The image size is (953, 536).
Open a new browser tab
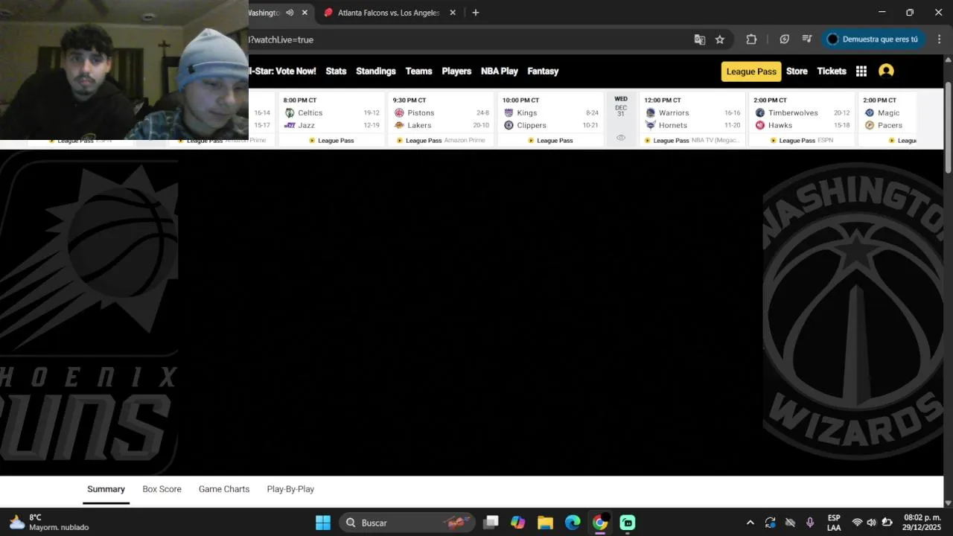pos(476,13)
